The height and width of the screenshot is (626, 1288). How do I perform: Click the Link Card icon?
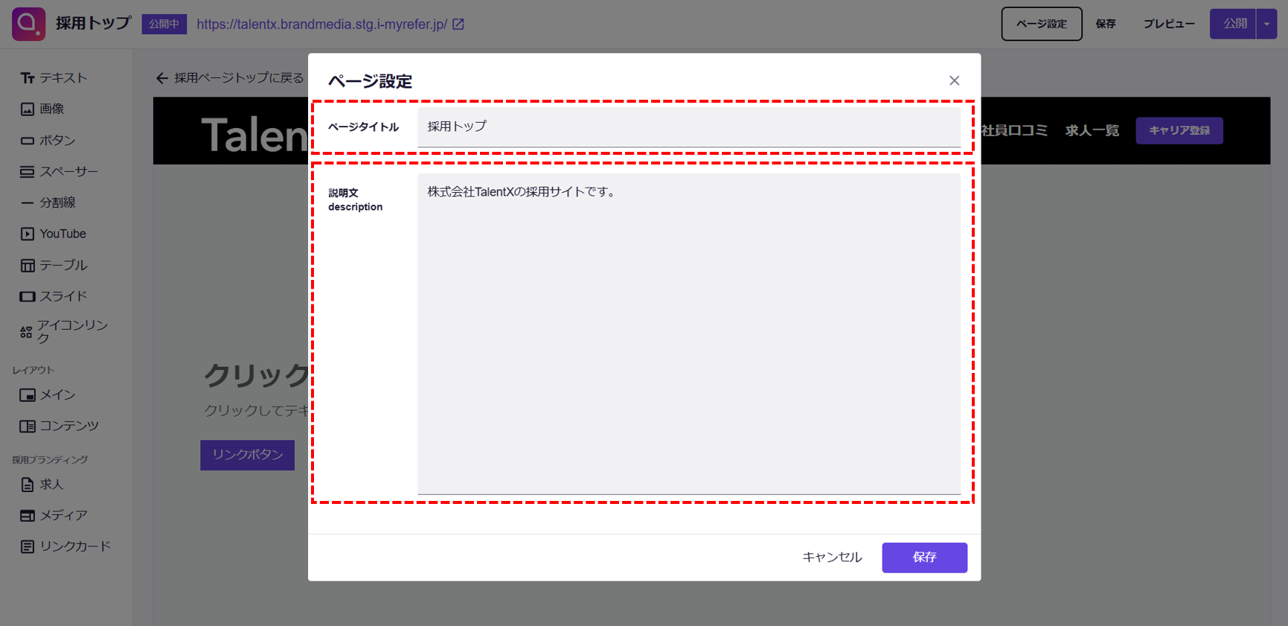point(28,546)
